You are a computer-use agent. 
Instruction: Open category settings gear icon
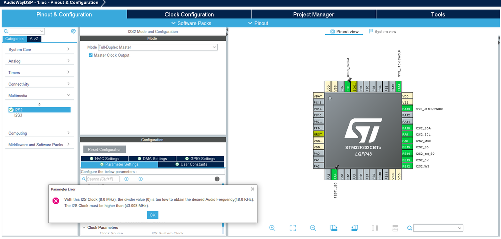point(73,31)
